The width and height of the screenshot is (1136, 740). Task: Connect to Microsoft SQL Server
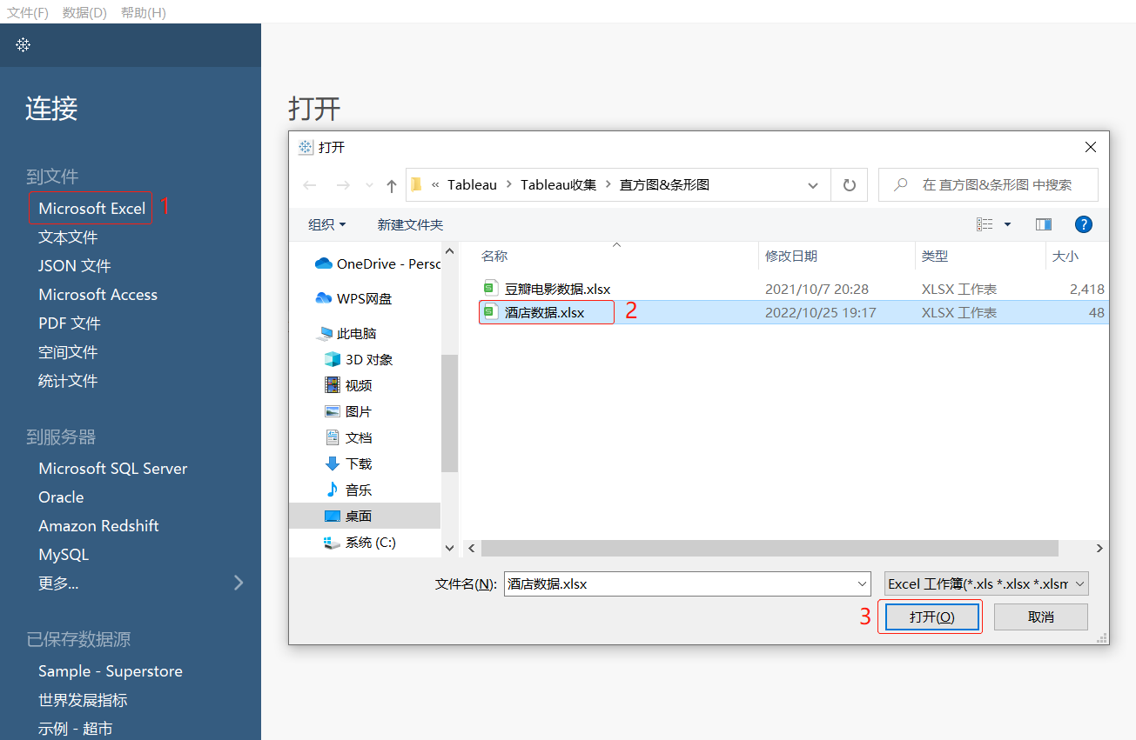coord(113,469)
